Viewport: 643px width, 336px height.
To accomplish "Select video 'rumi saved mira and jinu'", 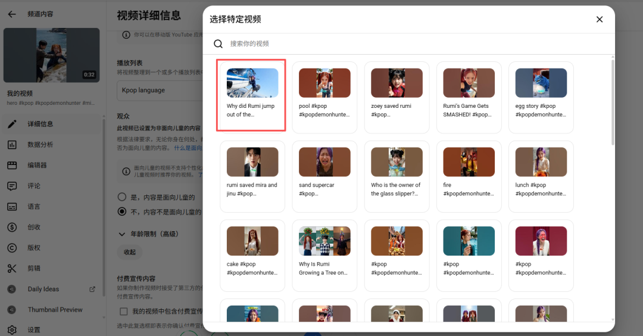I will pos(252,176).
